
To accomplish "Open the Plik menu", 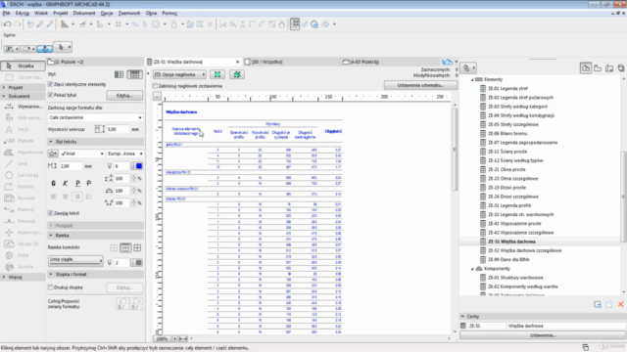I will (7, 13).
